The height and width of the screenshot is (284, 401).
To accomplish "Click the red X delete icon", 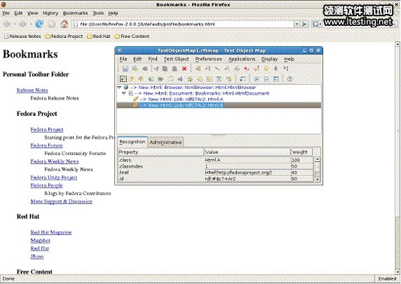I will tap(184, 69).
